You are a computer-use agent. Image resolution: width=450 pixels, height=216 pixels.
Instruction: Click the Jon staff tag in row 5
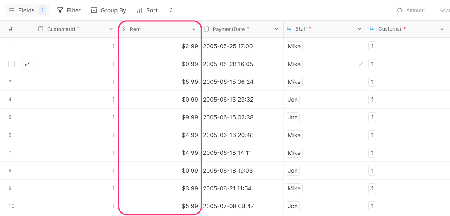292,117
